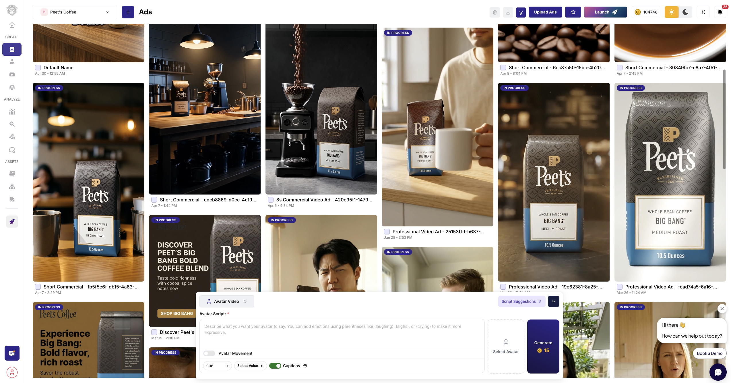The image size is (731, 383).
Task: Toggle the Captions switch off
Action: point(275,366)
